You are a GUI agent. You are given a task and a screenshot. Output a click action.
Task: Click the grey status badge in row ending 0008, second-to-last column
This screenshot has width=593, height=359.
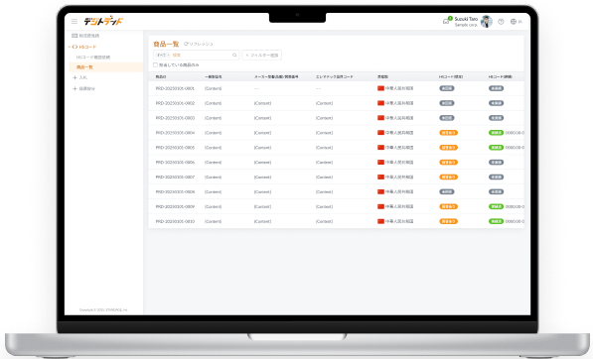(447, 191)
